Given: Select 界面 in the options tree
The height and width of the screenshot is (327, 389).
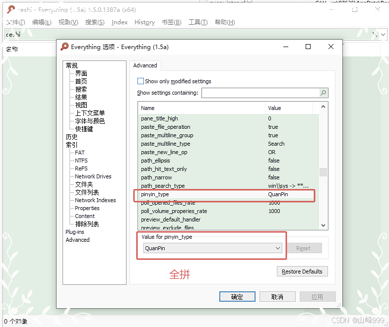Looking at the screenshot, I should (x=81, y=73).
